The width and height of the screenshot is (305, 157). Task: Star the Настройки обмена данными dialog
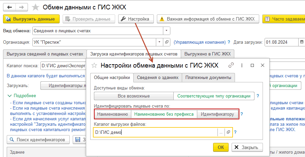click(94, 66)
